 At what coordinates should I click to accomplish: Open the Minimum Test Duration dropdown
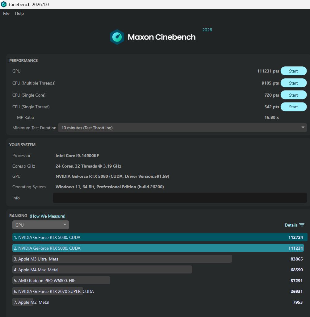[182, 128]
